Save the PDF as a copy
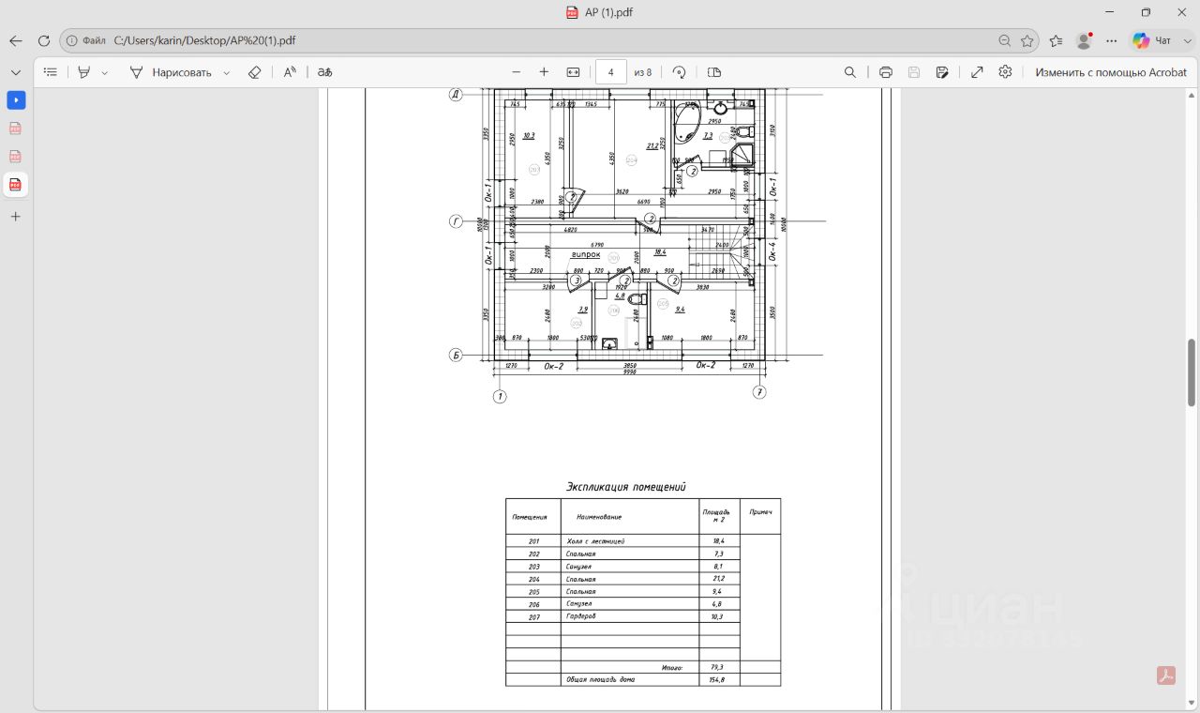The height and width of the screenshot is (713, 1200). pos(942,72)
